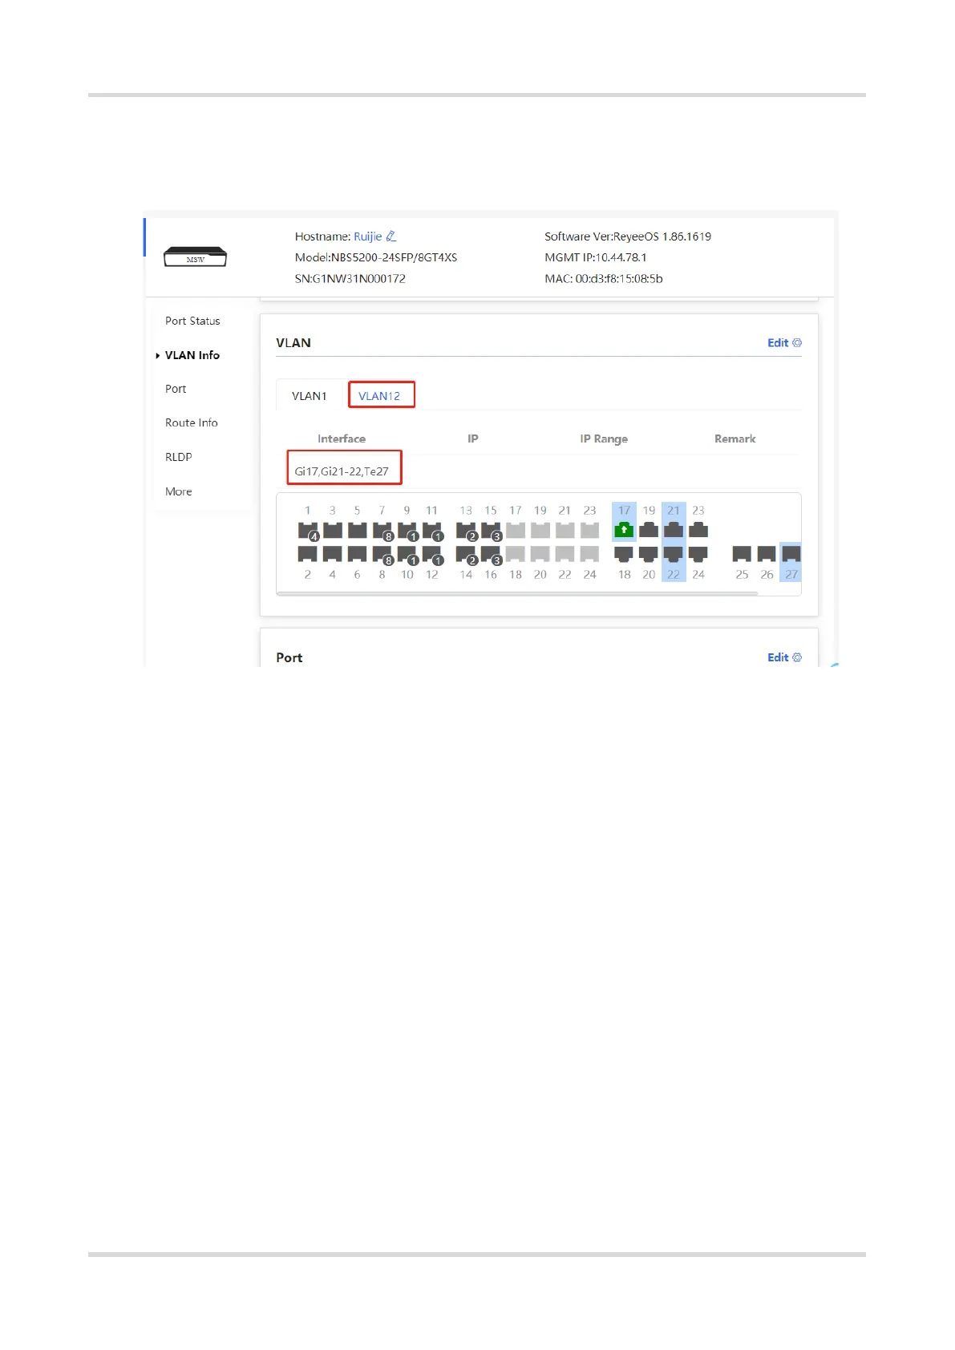The width and height of the screenshot is (955, 1350).
Task: Click the IP Range column header
Action: [x=604, y=439]
